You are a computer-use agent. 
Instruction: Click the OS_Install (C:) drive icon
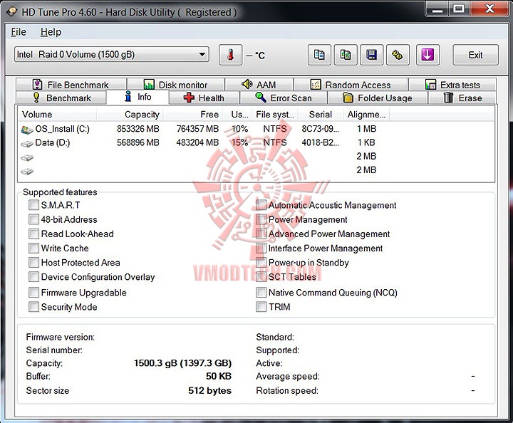coord(27,130)
